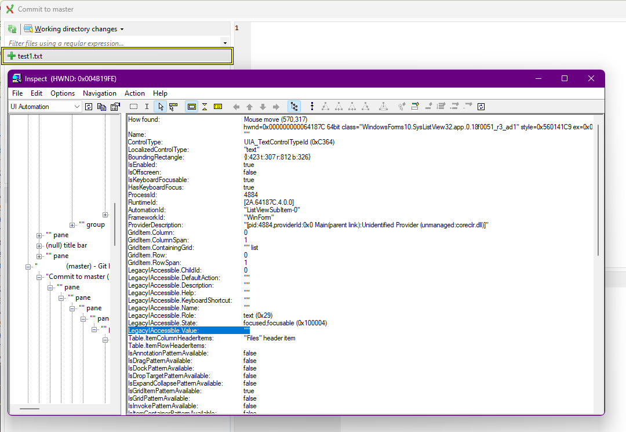Open the UI Automation mode dropdown
Viewport: 626px width, 432px height.
[x=45, y=107]
